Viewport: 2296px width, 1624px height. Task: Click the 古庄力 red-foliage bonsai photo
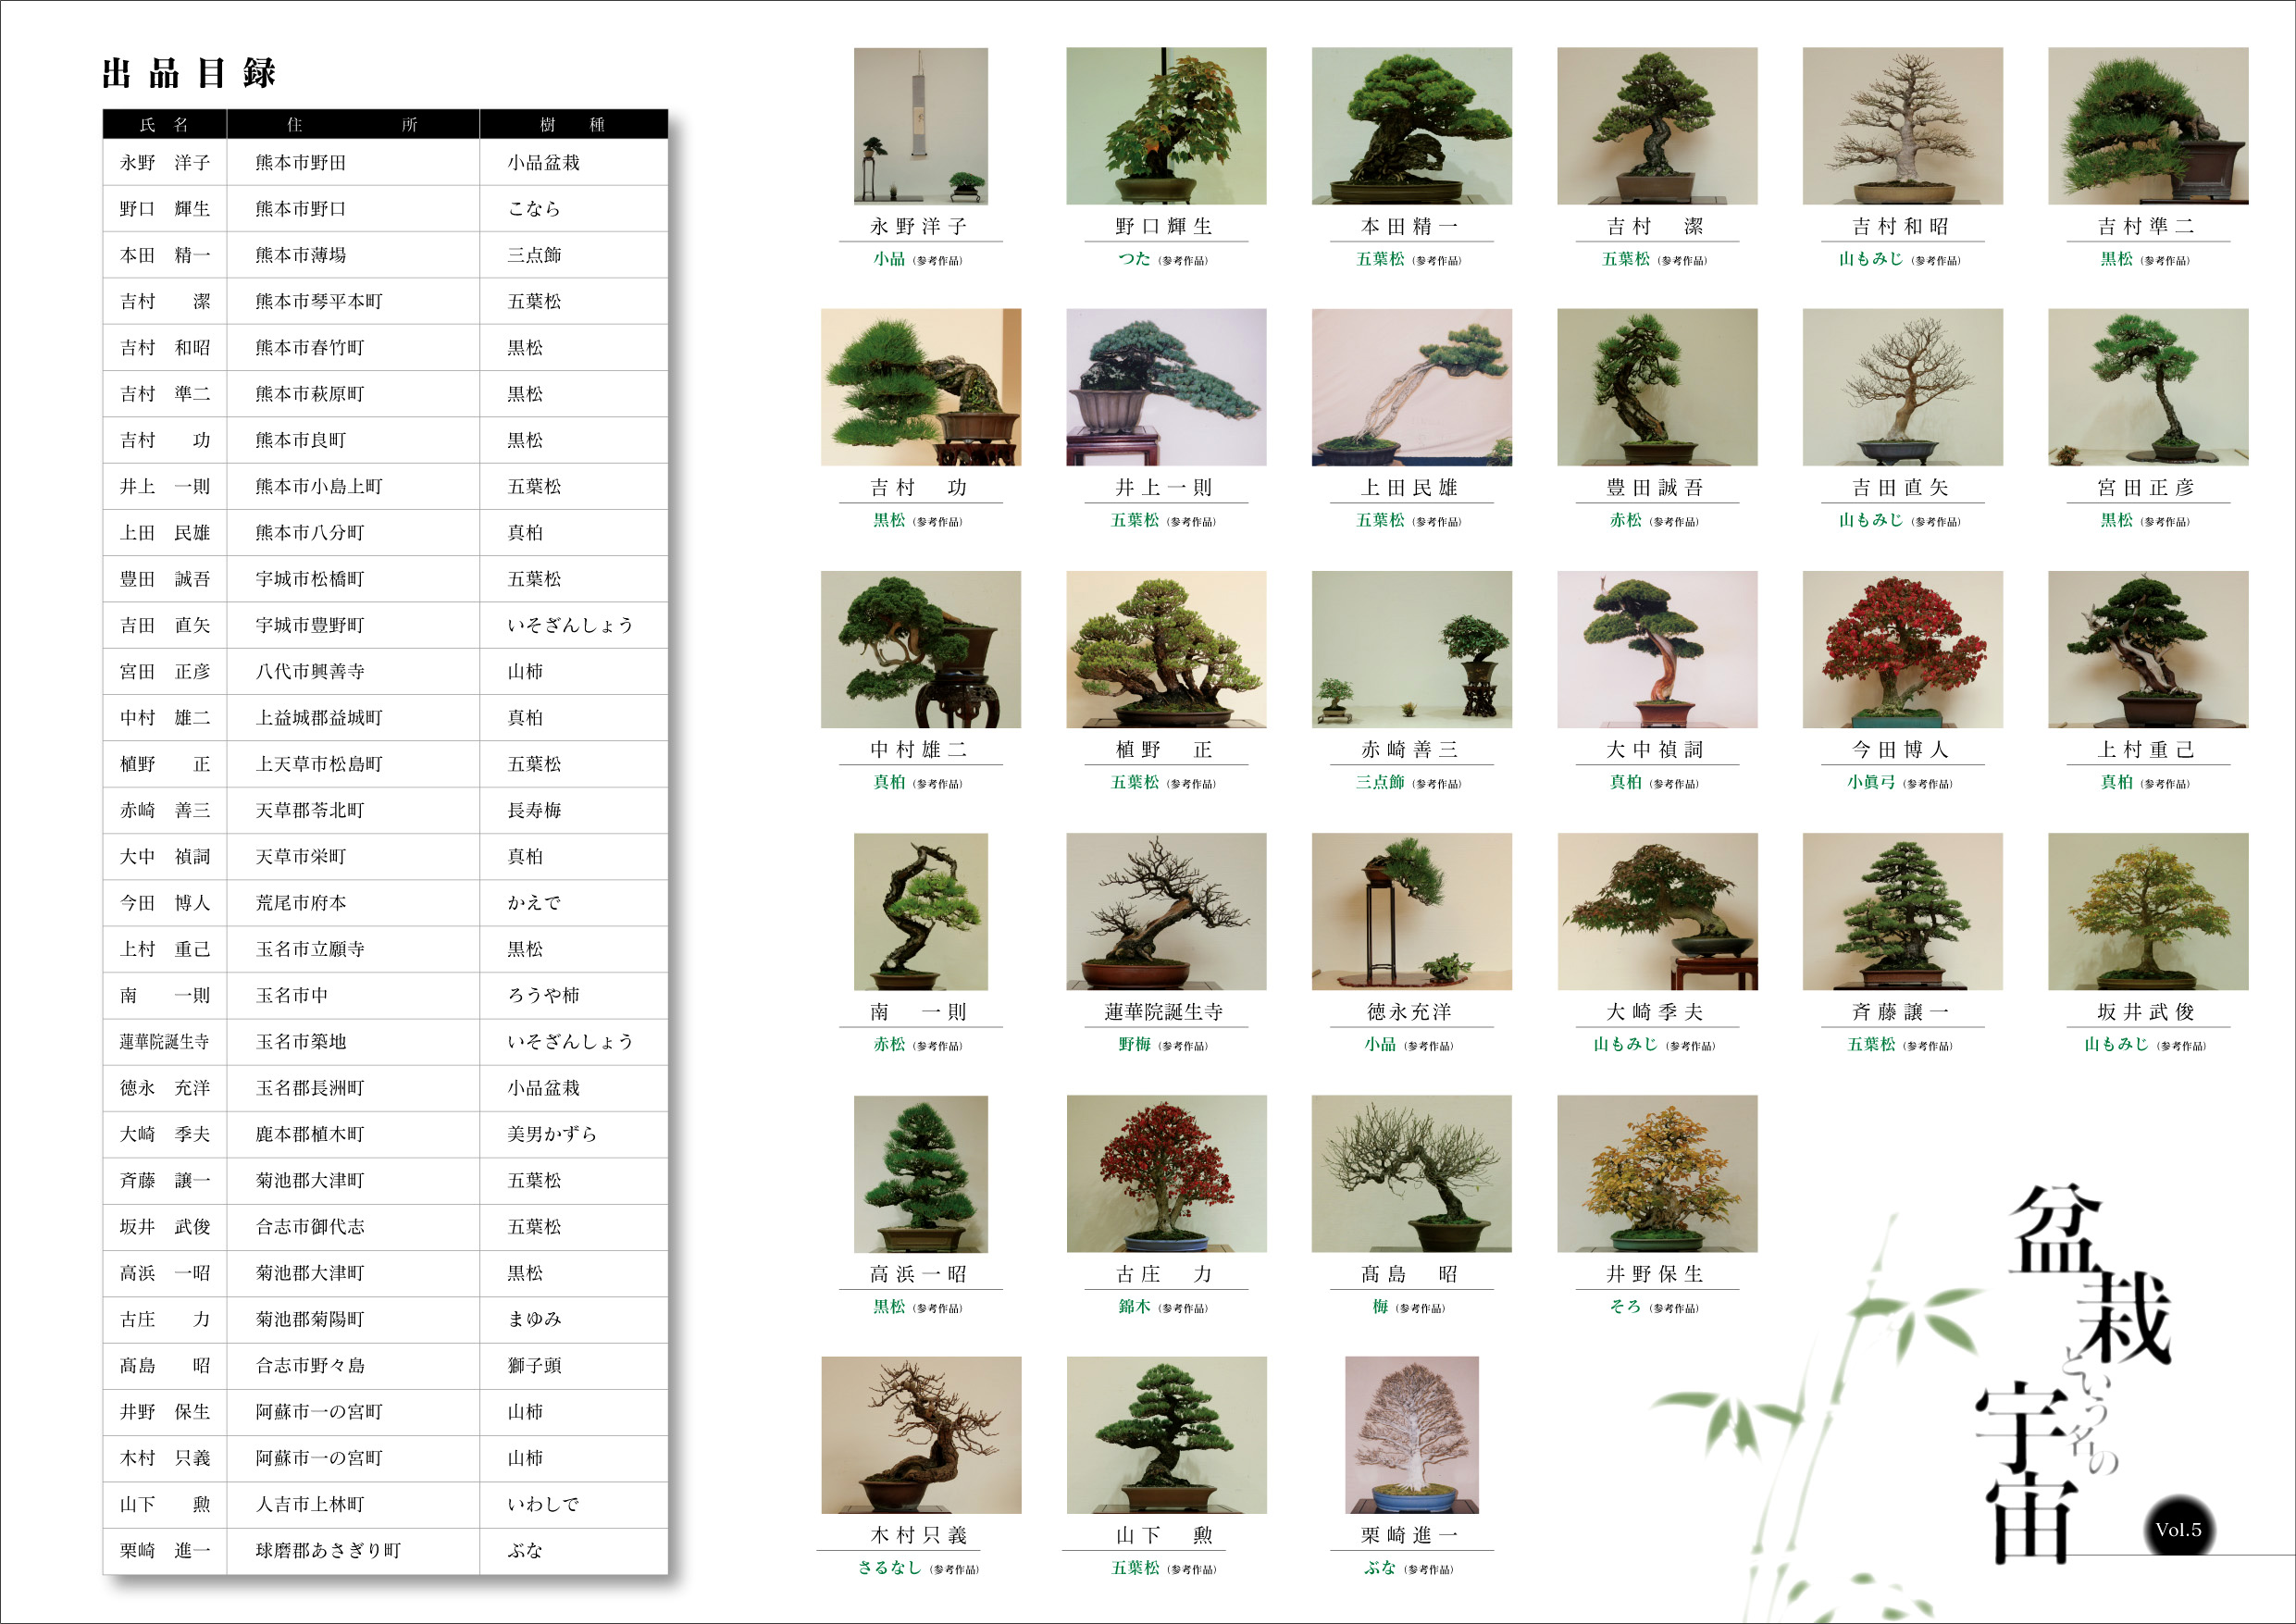1166,1173
